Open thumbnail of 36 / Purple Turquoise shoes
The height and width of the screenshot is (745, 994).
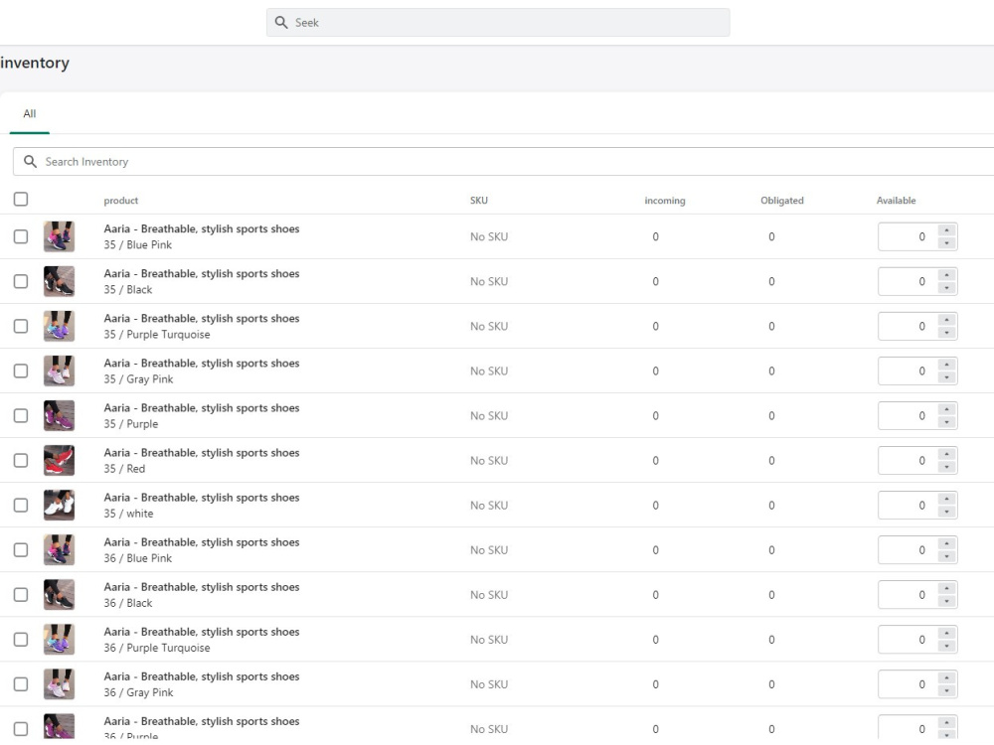click(59, 639)
